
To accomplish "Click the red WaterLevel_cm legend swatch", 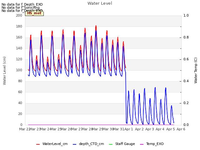I will (x=38, y=144).
